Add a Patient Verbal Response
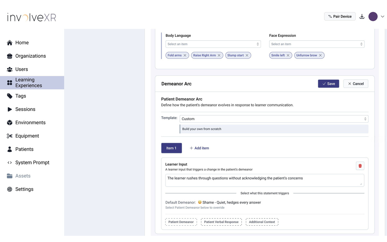The height and width of the screenshot is (242, 387). pyautogui.click(x=222, y=222)
